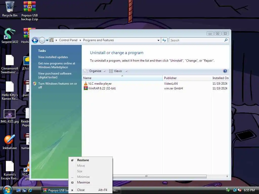259x194 pixels.
Task: Open Turn Windows features on or off
Action: click(57, 85)
